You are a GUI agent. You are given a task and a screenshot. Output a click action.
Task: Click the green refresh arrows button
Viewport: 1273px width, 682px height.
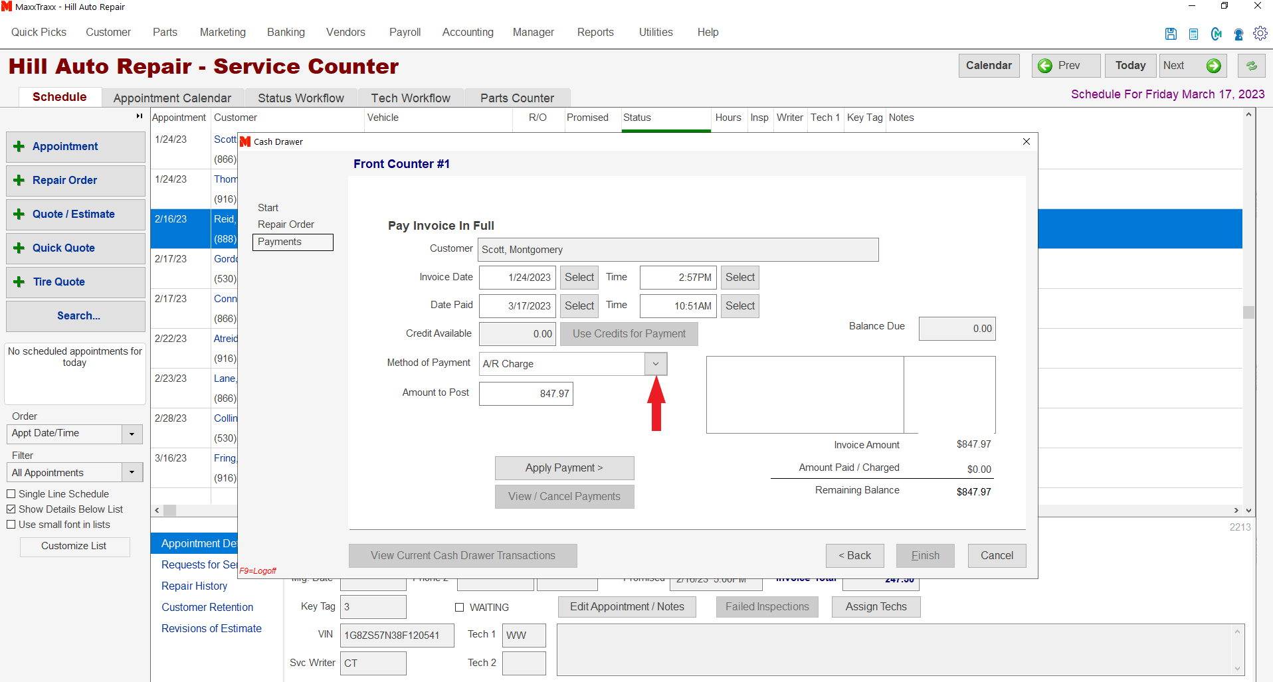click(1251, 66)
